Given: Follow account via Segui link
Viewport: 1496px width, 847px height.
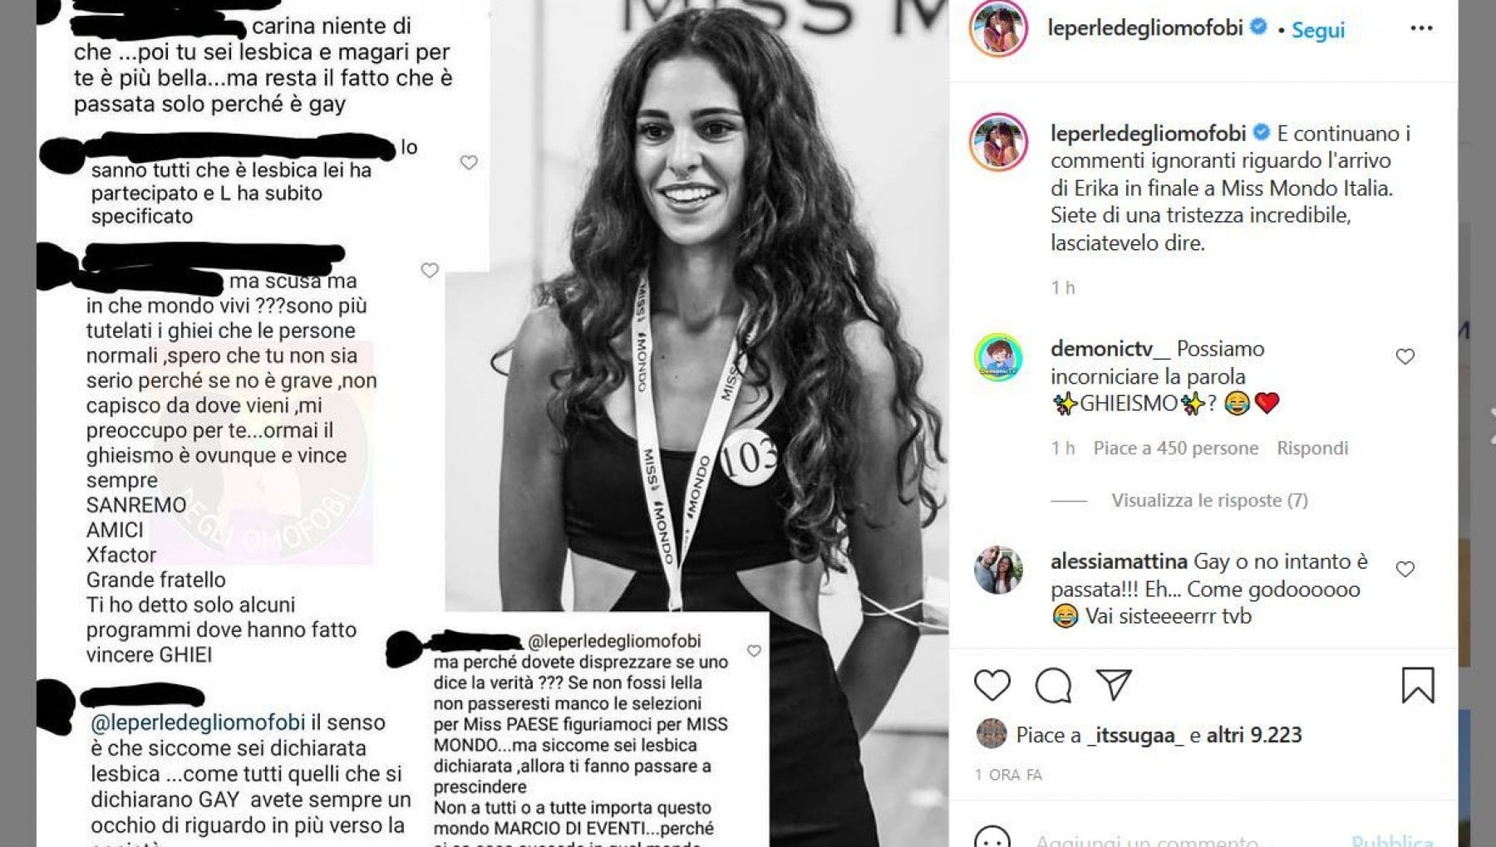Looking at the screenshot, I should tap(1317, 30).
